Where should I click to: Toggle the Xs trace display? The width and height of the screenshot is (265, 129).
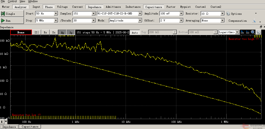(54, 32)
